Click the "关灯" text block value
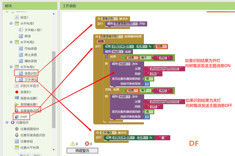Image resolution: width=235 pixels, height=156 pixels. click(163, 91)
